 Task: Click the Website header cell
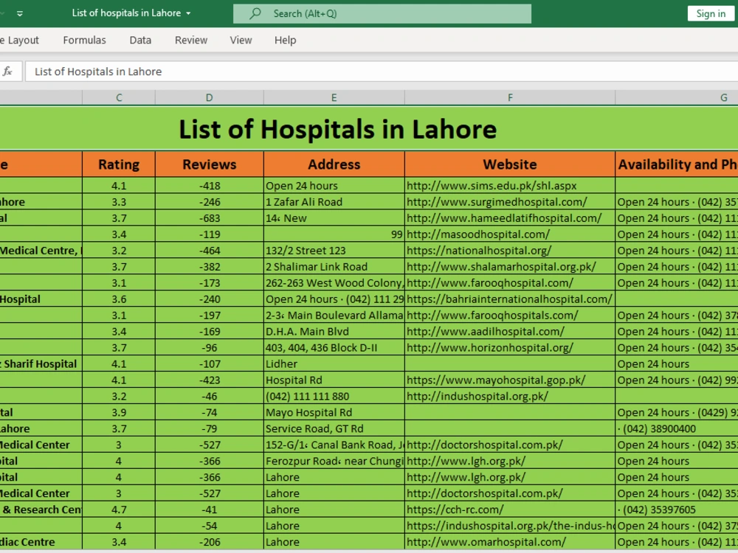tap(510, 164)
